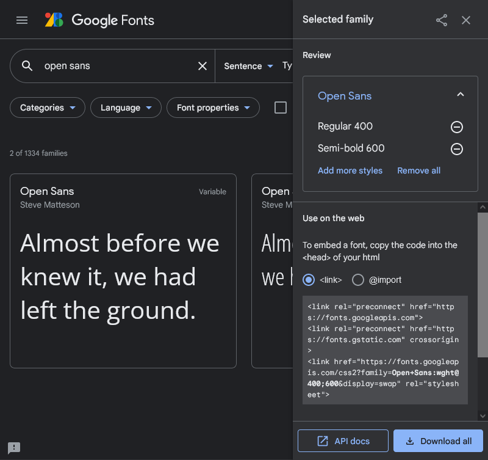Click the Add more styles link

point(350,170)
